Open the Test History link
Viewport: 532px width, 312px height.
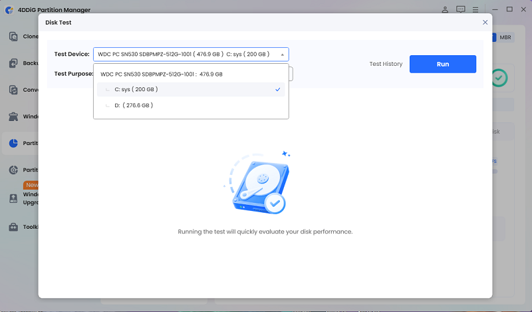[386, 64]
